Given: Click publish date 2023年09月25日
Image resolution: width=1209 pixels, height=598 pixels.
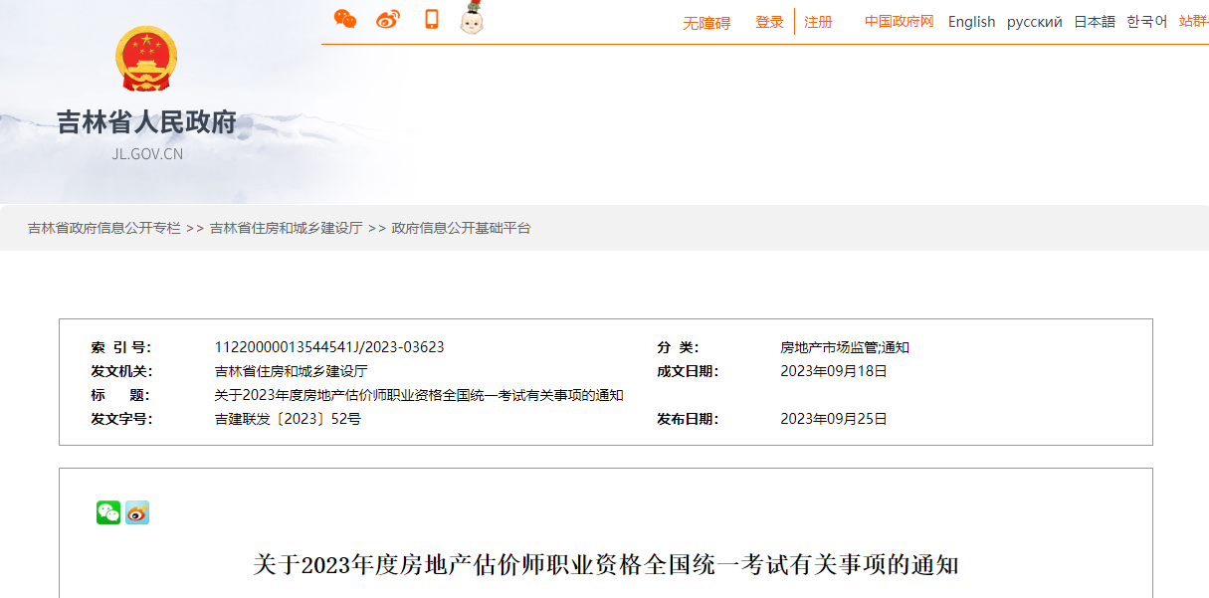Looking at the screenshot, I should click(x=834, y=419).
